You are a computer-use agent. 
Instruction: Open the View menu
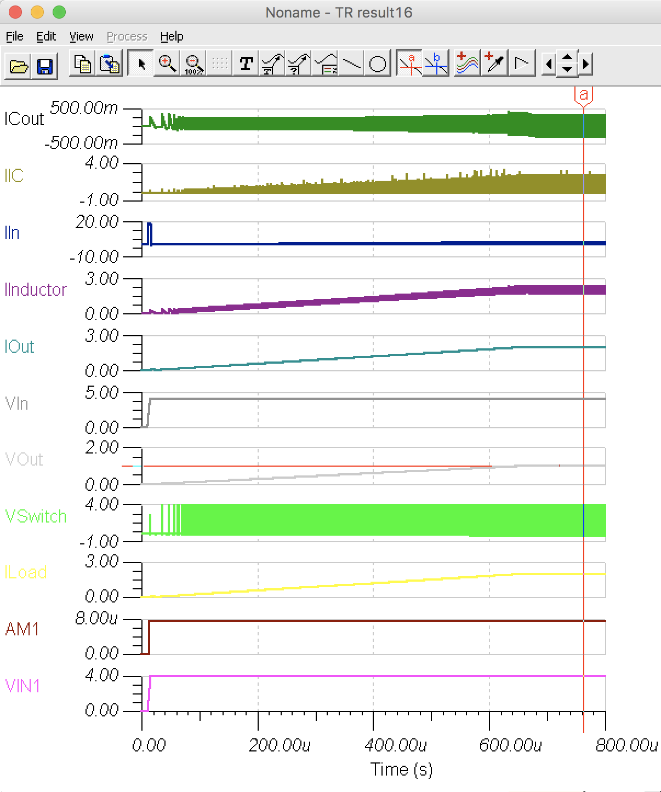(x=81, y=36)
